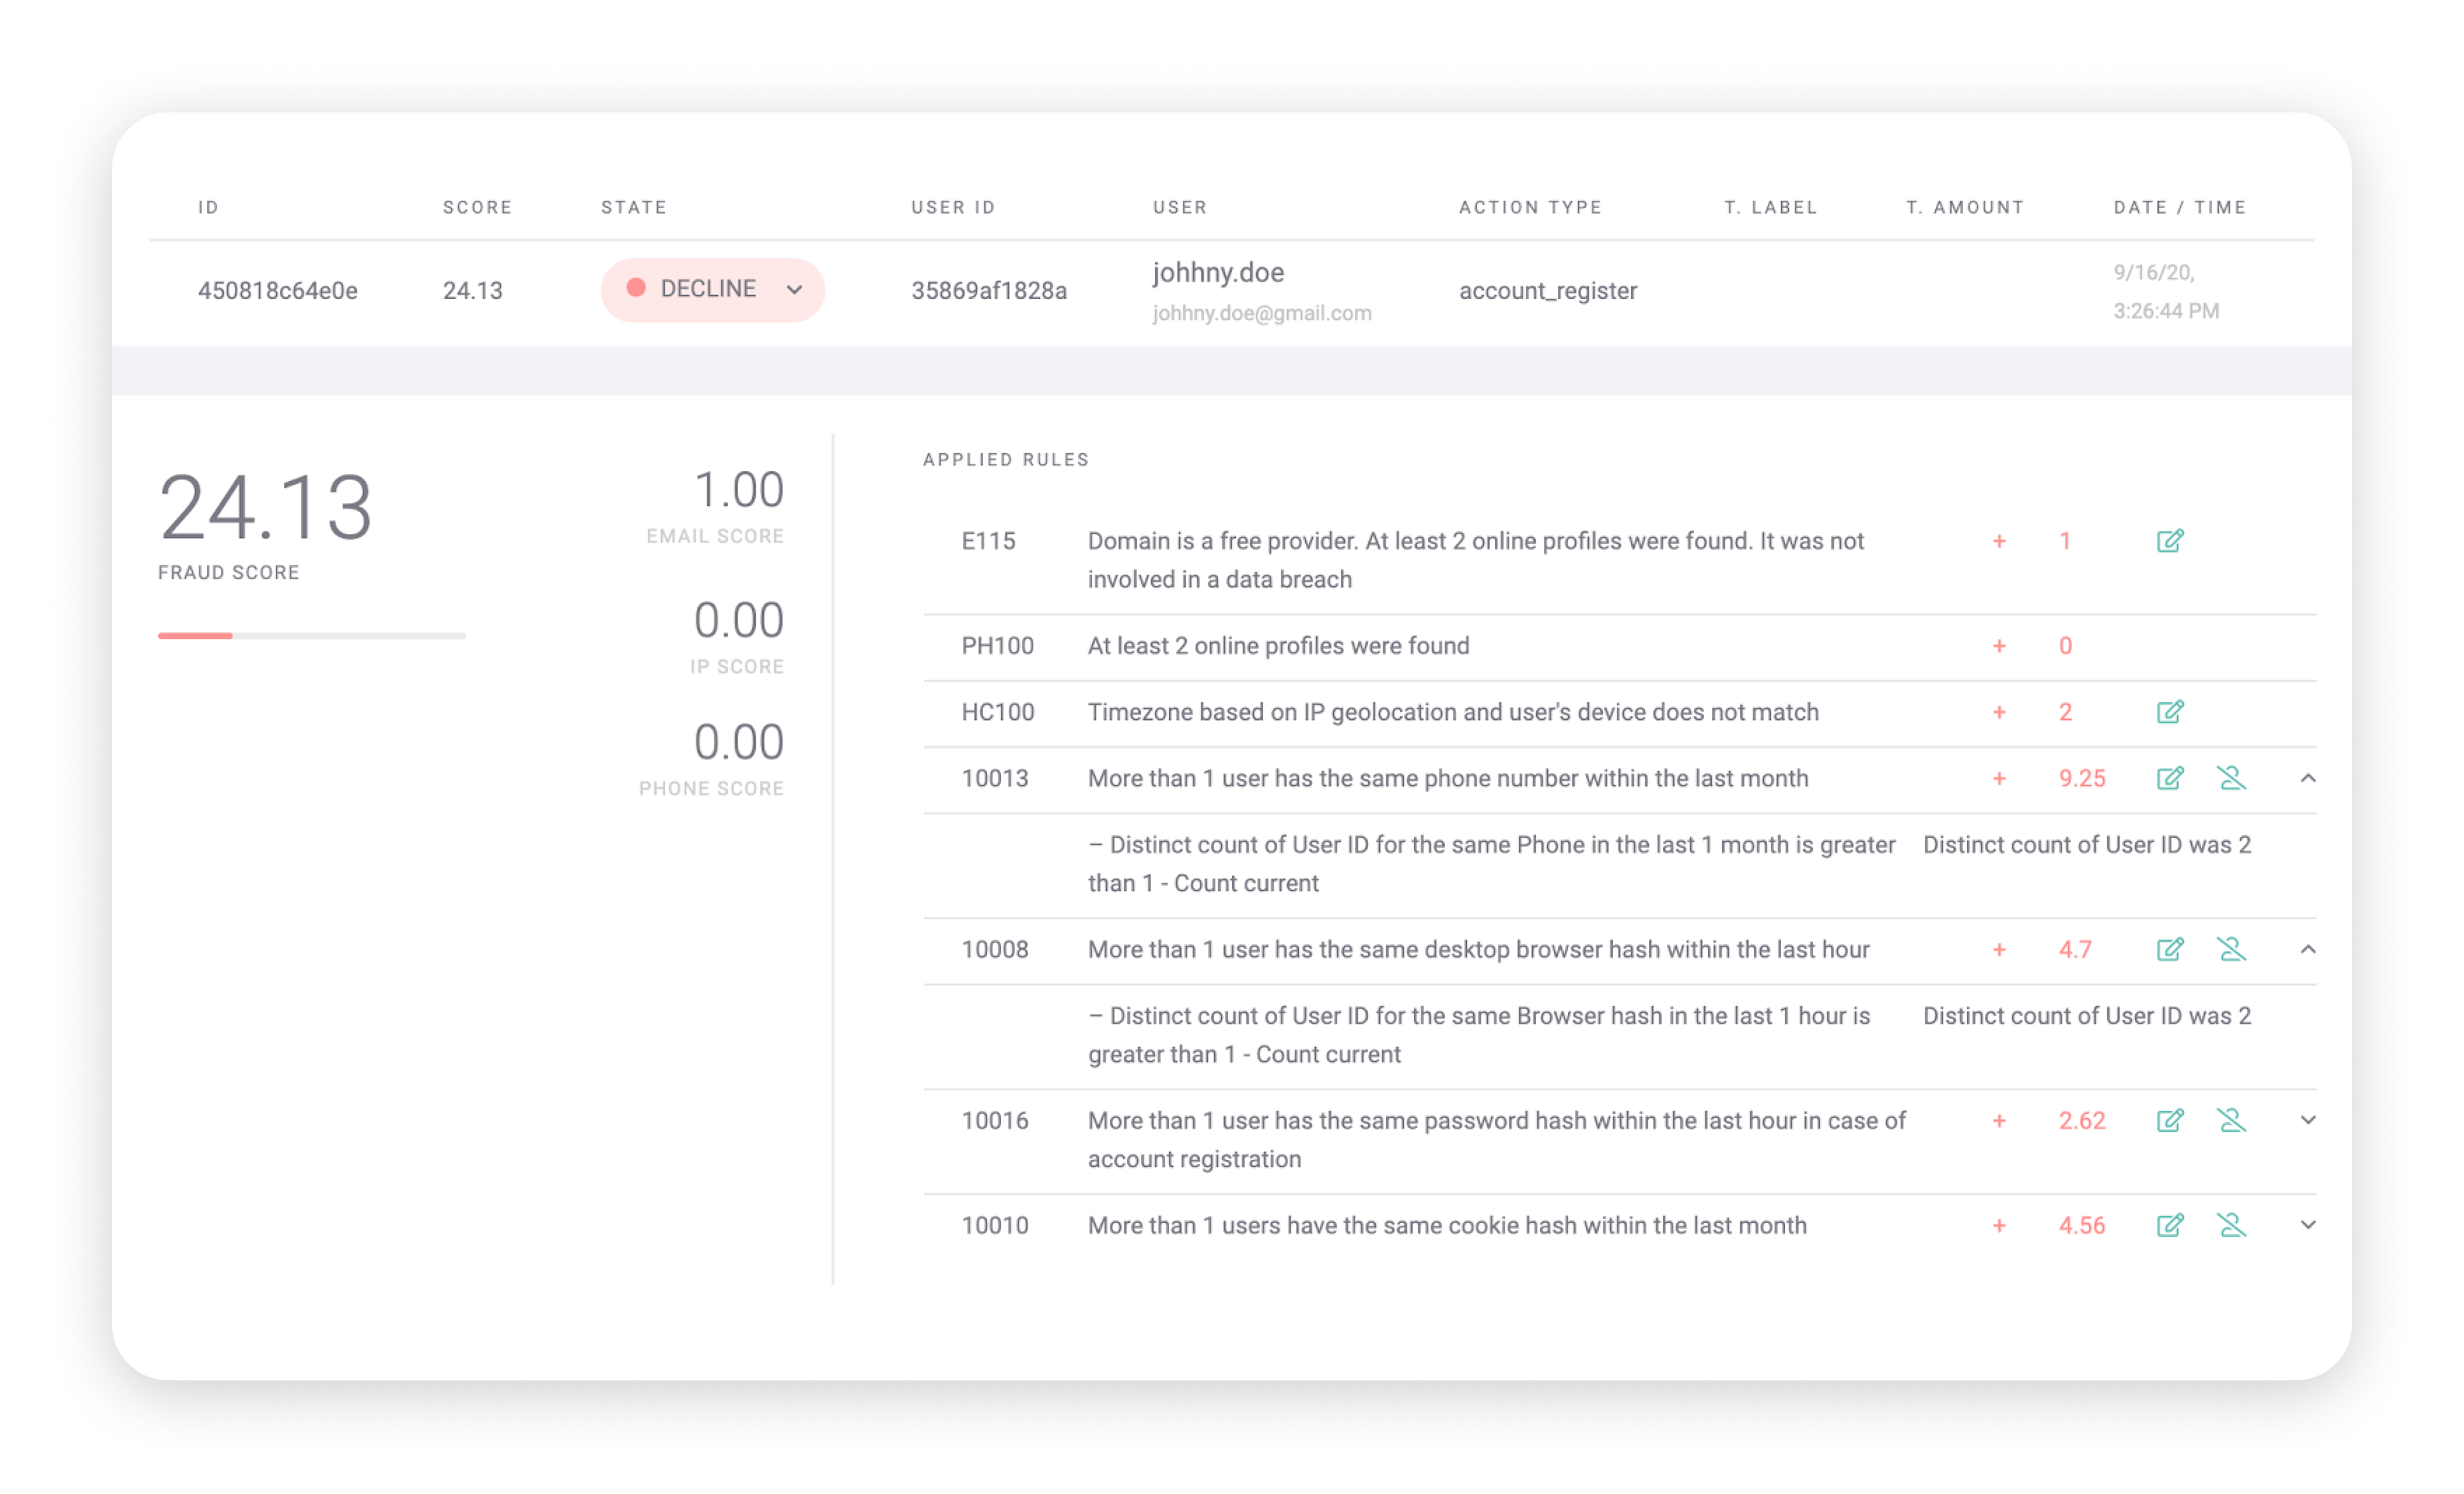Open the DECLINE state dropdown
Image resolution: width=2464 pixels, height=1494 pixels.
click(712, 290)
